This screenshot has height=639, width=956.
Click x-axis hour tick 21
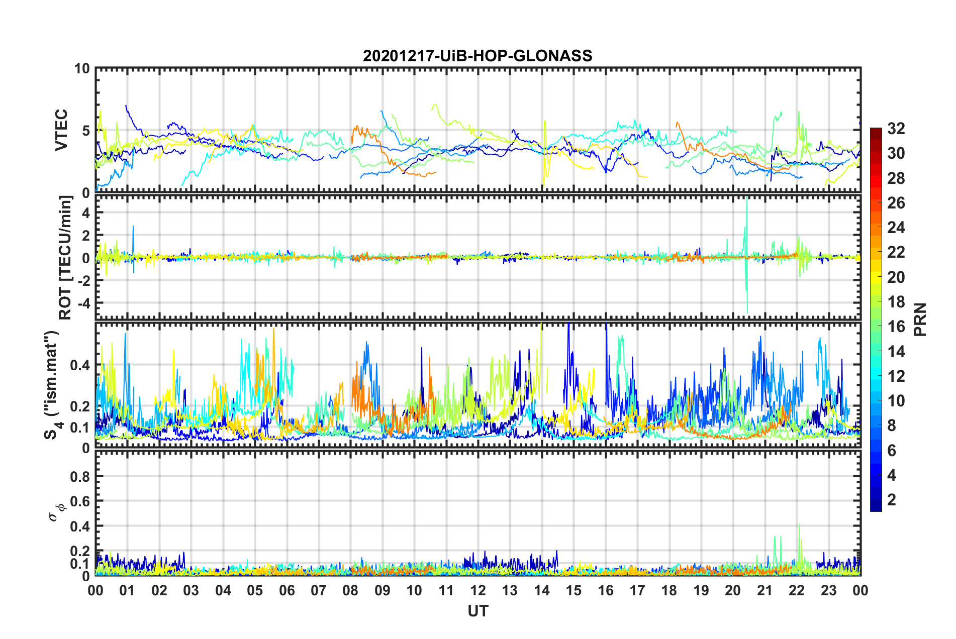[x=765, y=590]
